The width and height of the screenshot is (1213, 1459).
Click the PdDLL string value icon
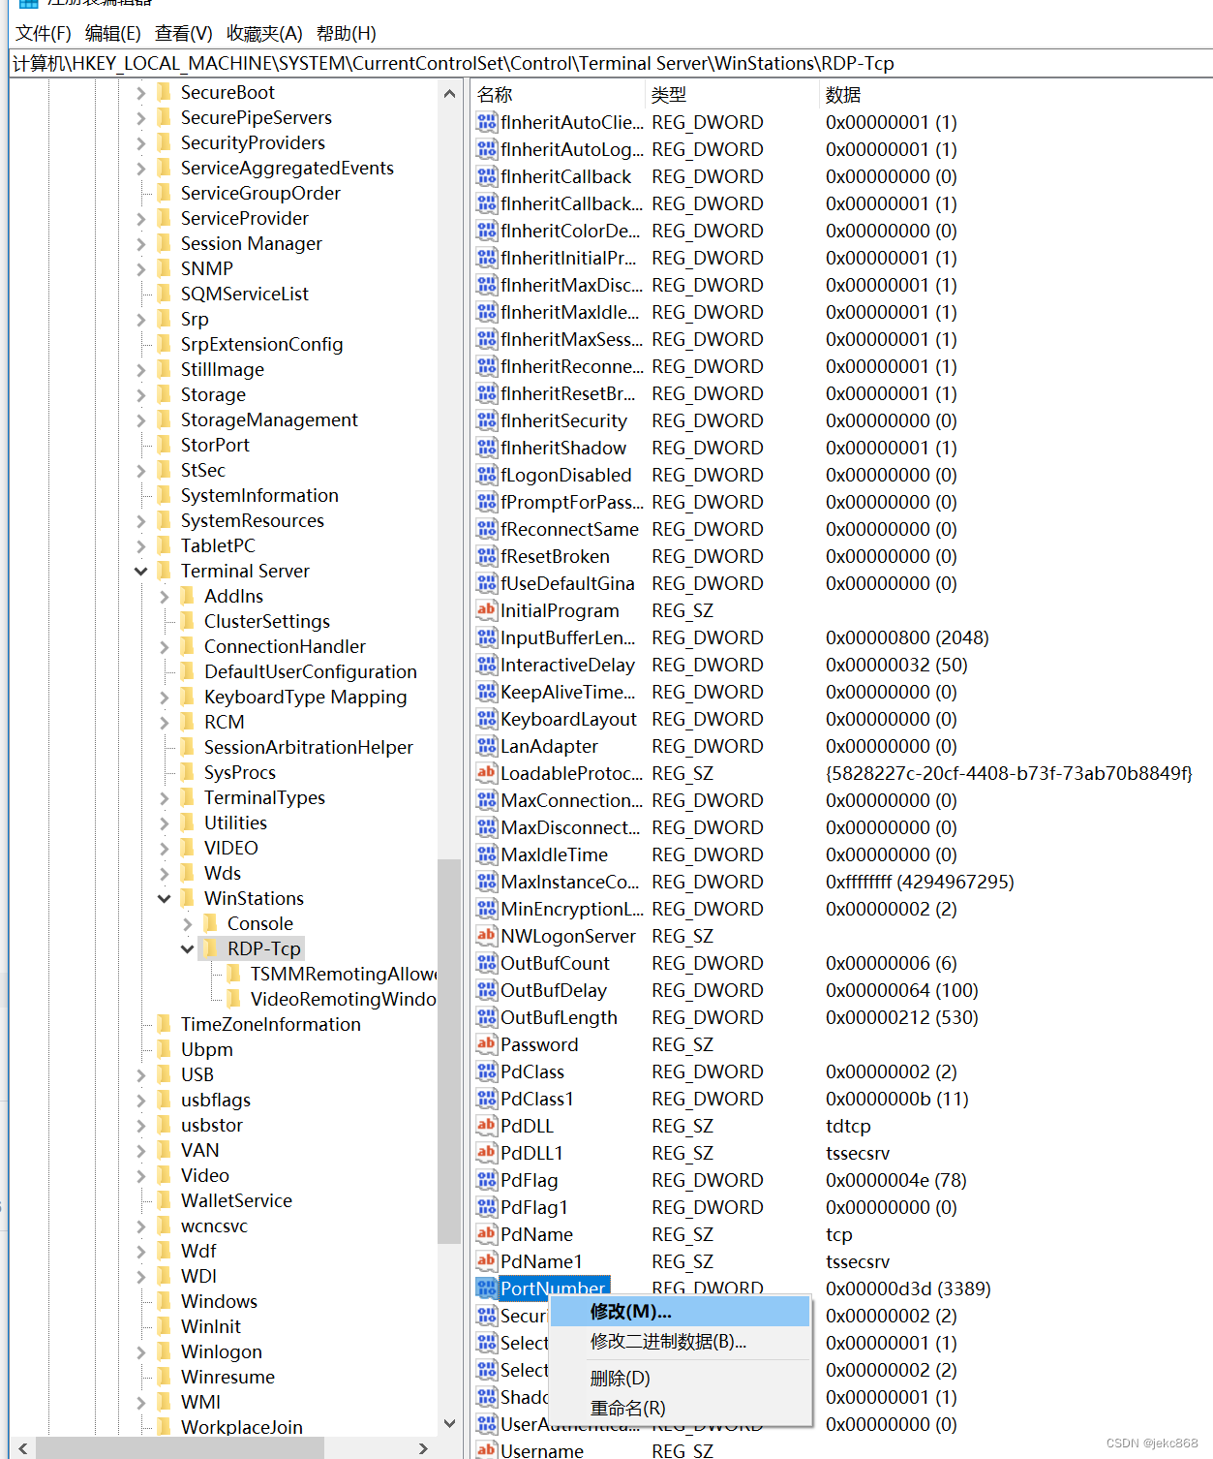pyautogui.click(x=487, y=1126)
